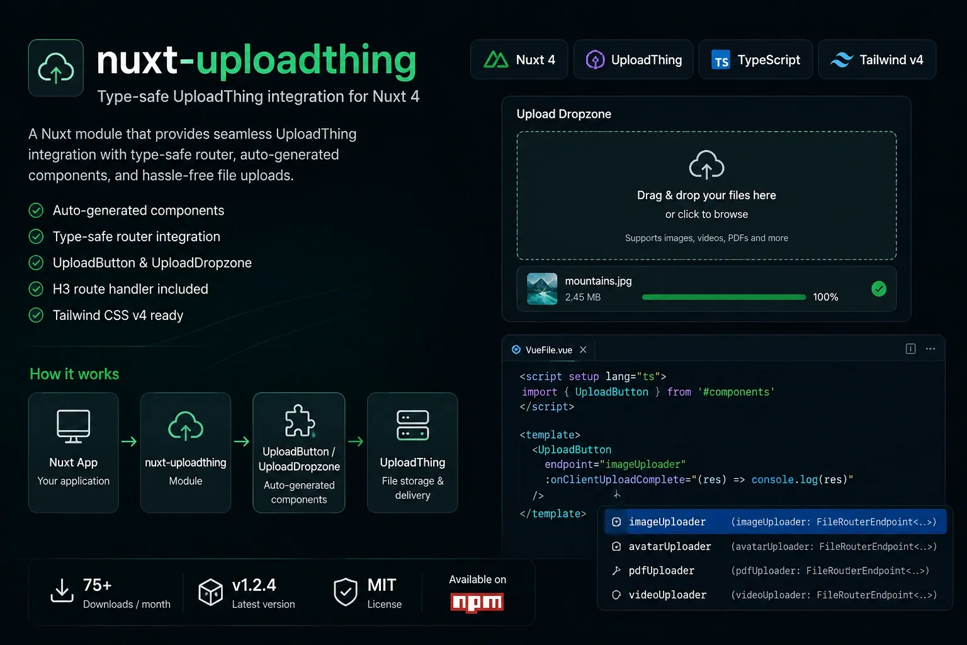Click the 2.45 MB file size
The height and width of the screenshot is (645, 967).
(583, 297)
